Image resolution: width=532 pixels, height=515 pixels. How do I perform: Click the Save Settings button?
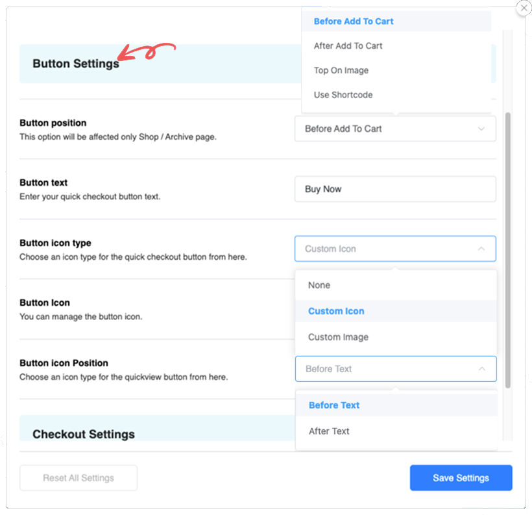(461, 477)
